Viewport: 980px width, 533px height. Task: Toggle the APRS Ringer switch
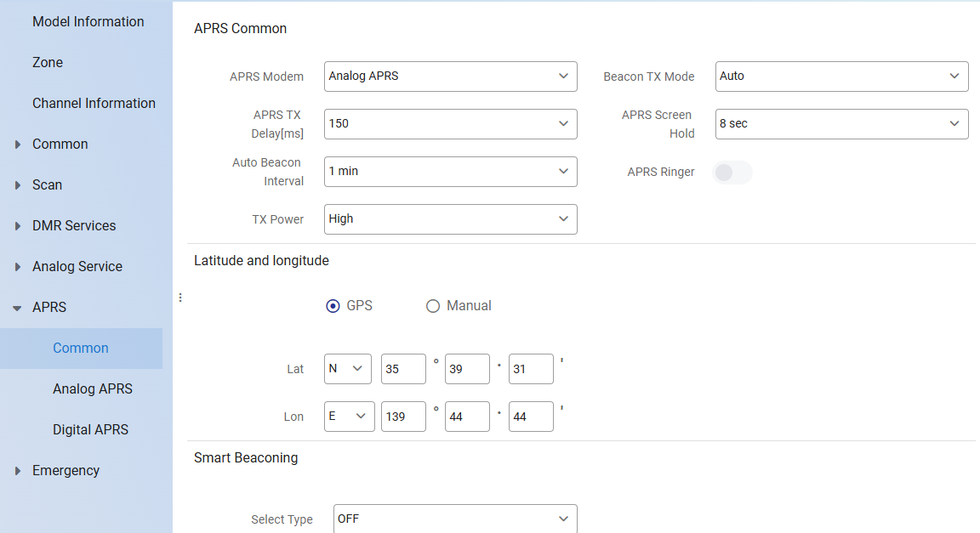732,173
